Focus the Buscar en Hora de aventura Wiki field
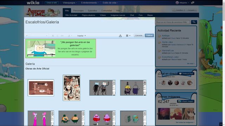This screenshot has height=126, width=225. (x=173, y=22)
